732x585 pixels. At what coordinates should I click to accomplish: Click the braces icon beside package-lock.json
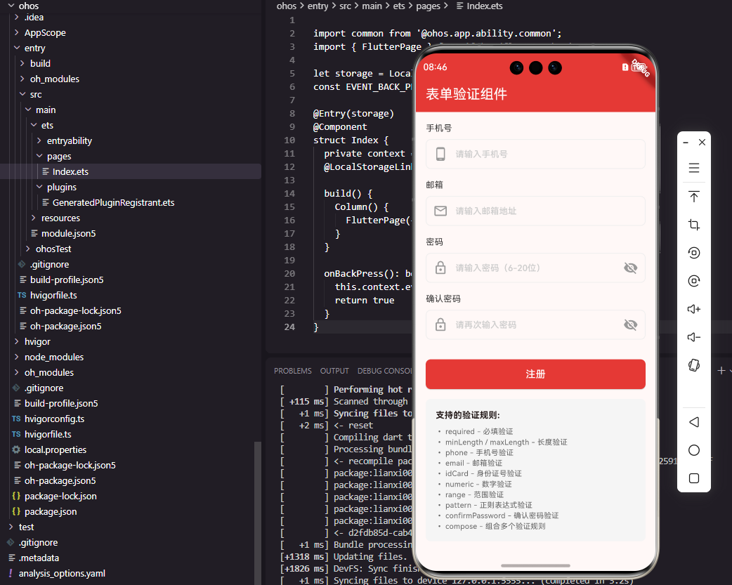16,496
